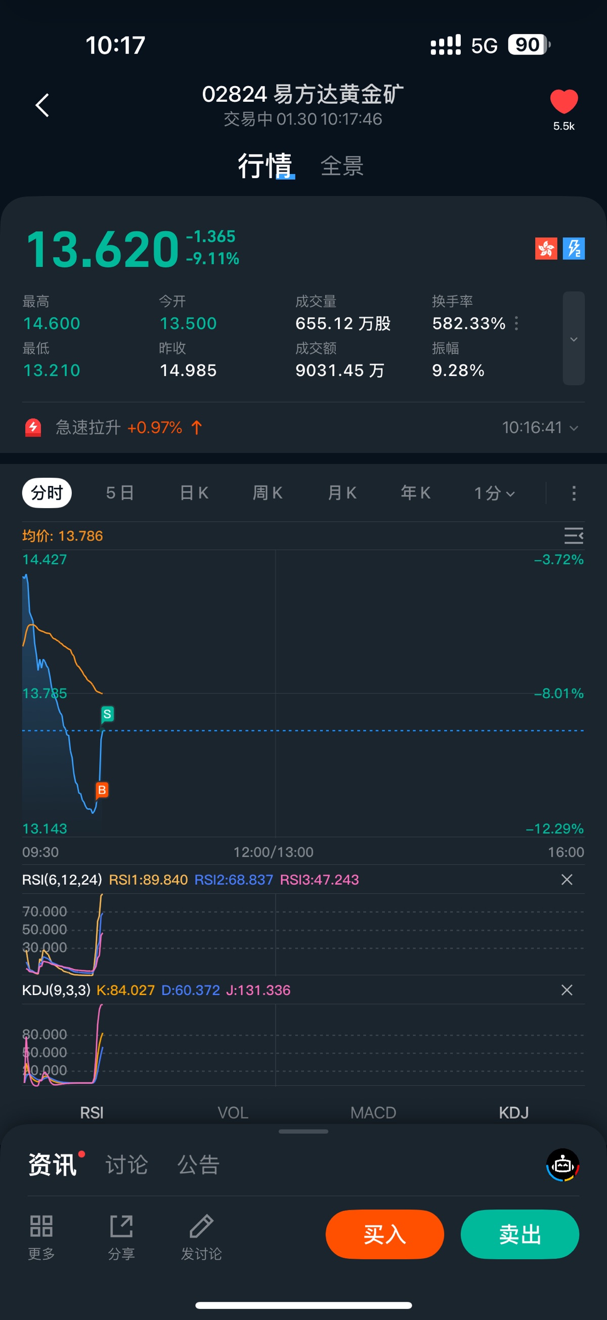Tap the B buy marker on chart
Image resolution: width=607 pixels, height=1320 pixels.
(x=102, y=790)
